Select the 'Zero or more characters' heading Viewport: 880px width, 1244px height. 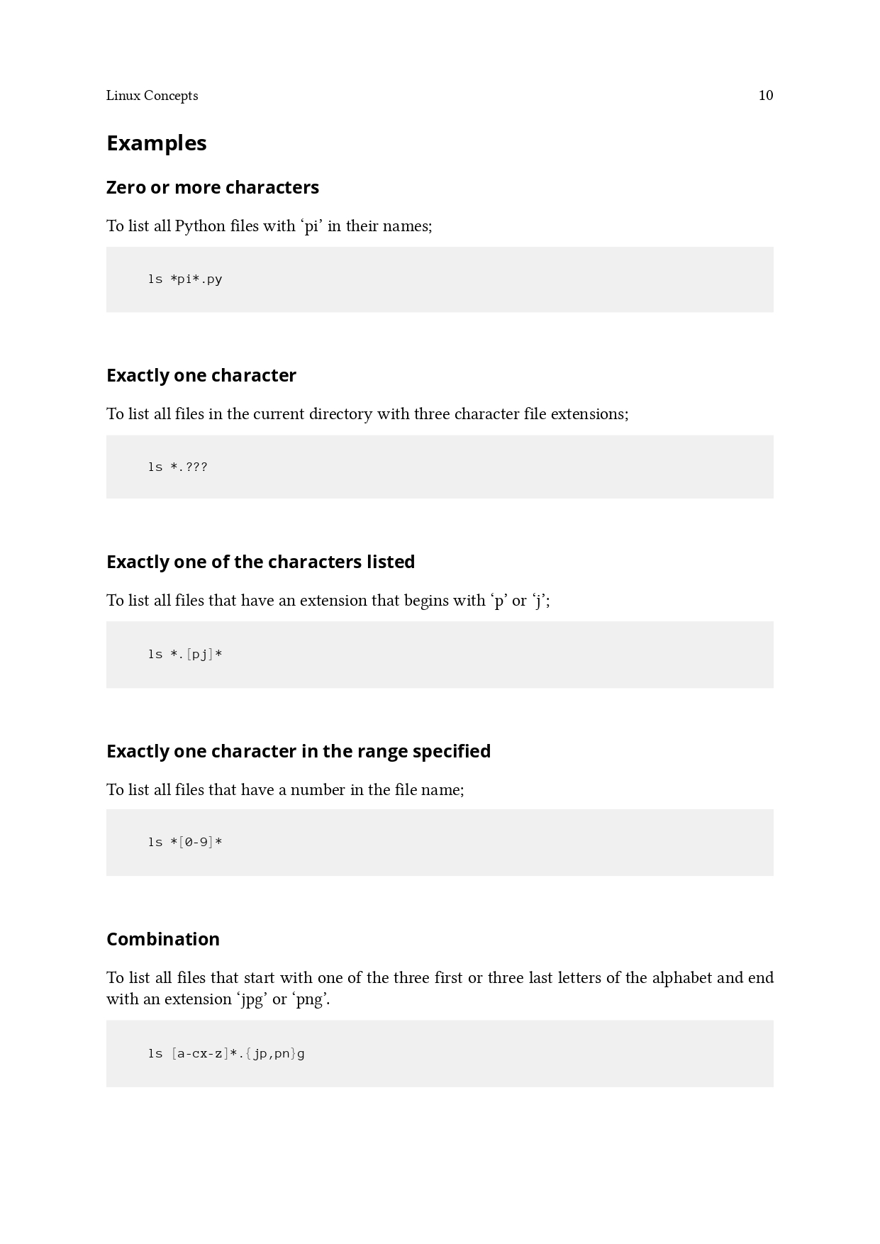[213, 187]
